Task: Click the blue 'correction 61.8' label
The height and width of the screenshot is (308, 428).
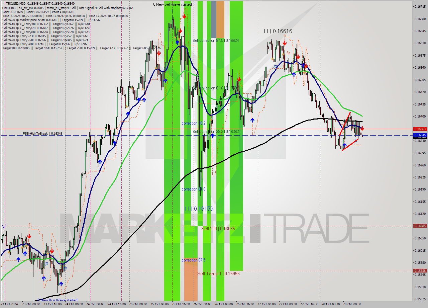Action: coord(194,189)
